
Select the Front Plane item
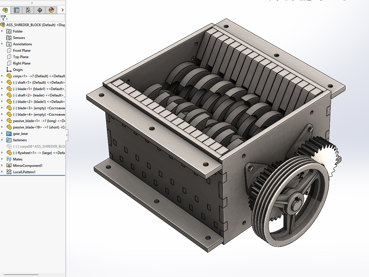coord(22,51)
